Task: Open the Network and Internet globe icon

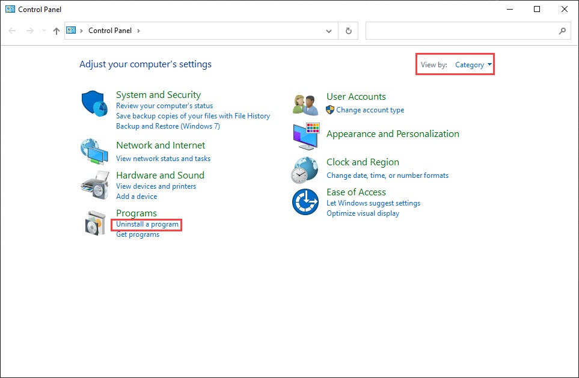Action: [94, 151]
